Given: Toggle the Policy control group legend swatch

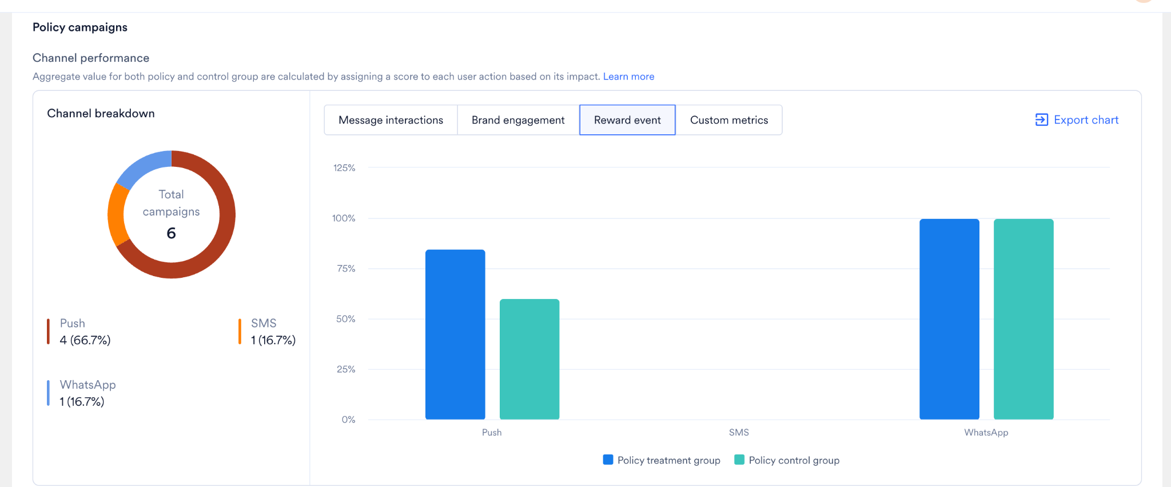Looking at the screenshot, I should [x=739, y=460].
